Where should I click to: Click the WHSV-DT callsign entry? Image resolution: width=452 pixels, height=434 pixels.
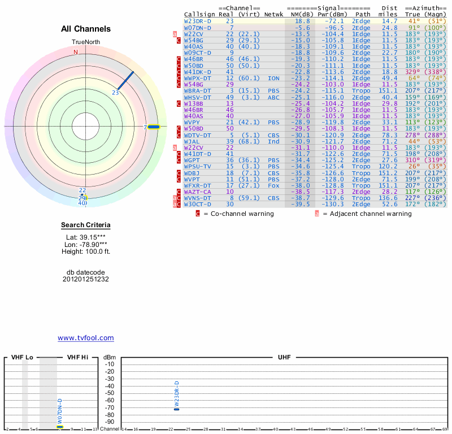tap(197, 97)
